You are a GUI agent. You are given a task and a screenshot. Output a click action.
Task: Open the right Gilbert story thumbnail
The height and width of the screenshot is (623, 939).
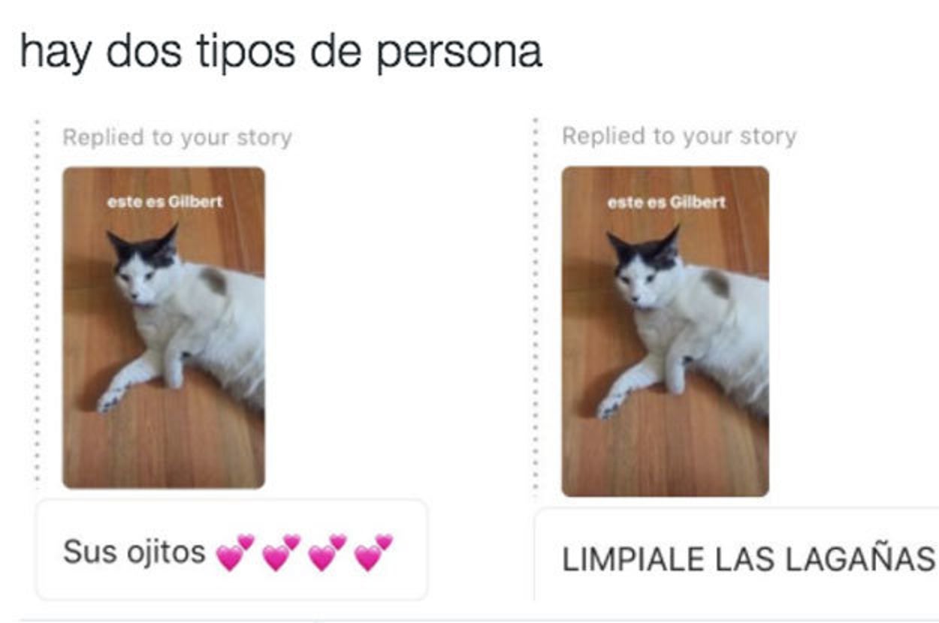[666, 331]
